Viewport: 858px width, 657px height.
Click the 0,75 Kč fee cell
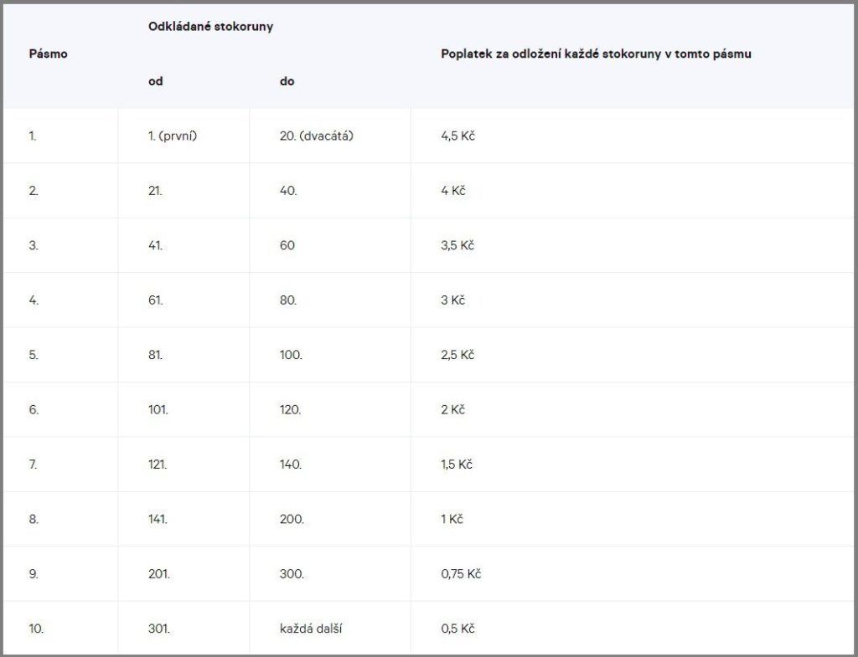coord(461,573)
